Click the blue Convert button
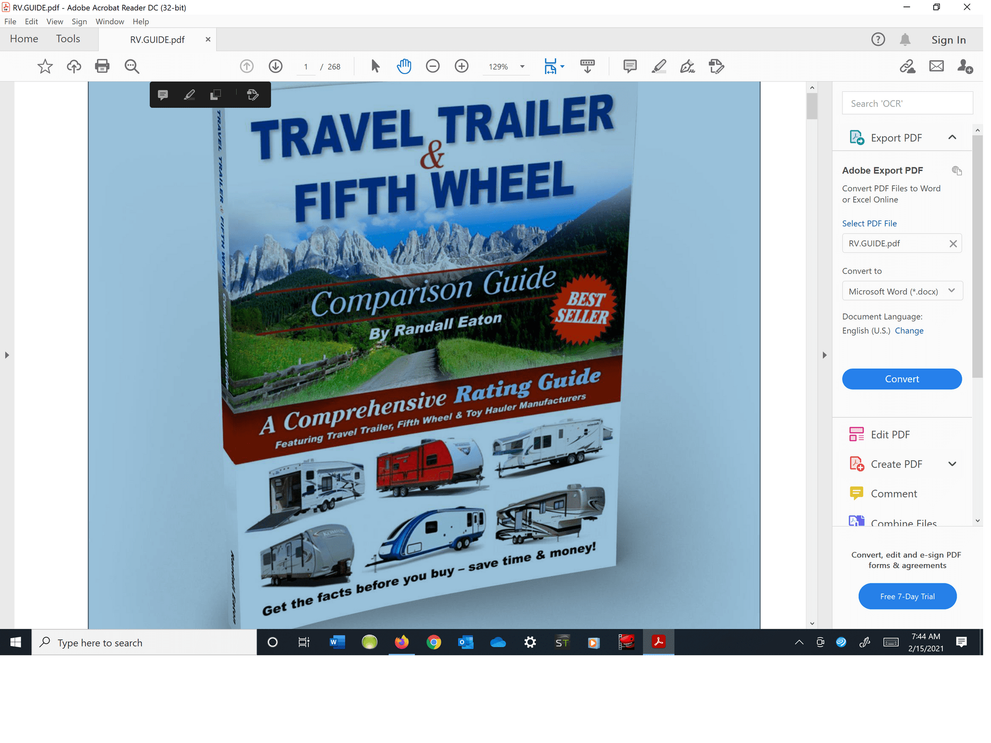 [902, 379]
